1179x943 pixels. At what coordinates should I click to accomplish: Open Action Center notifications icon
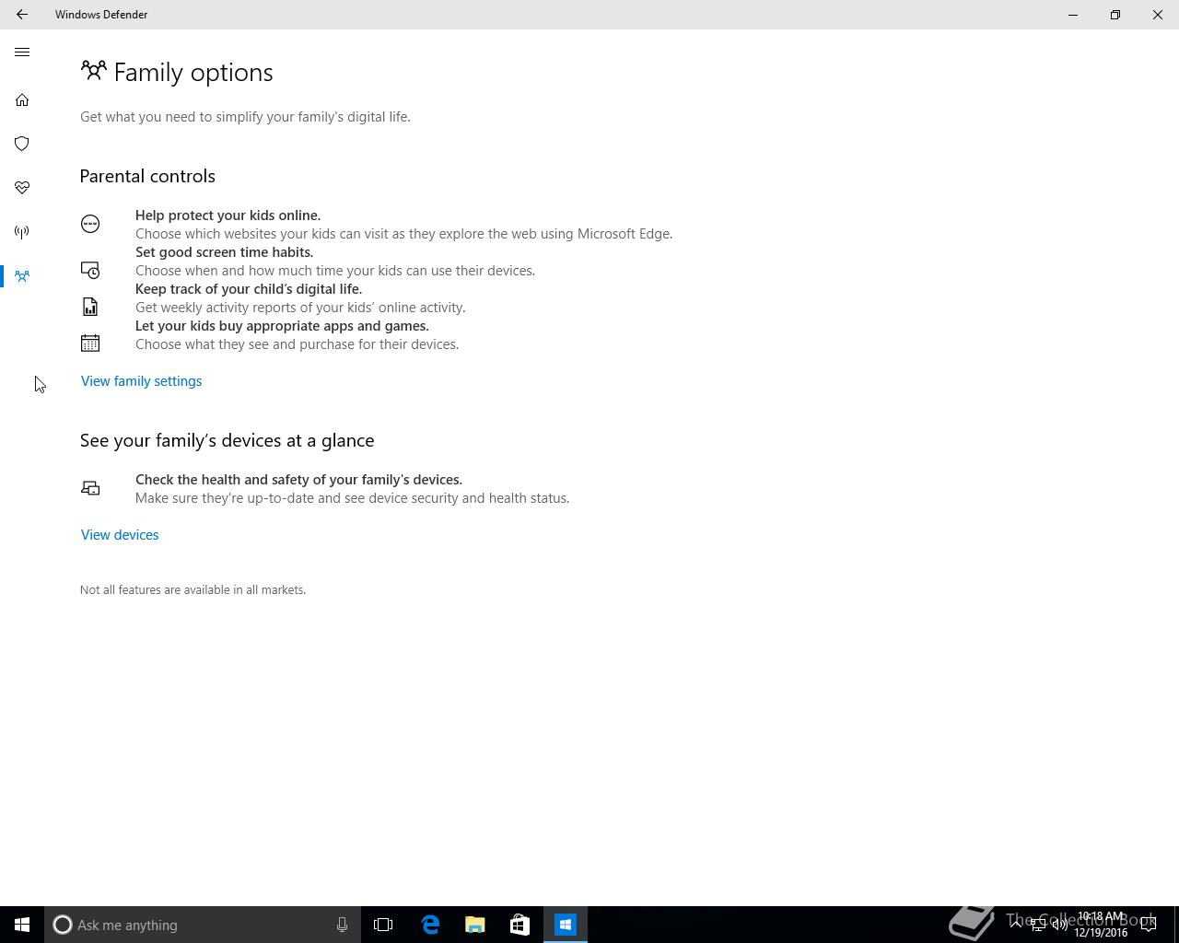(x=1149, y=925)
